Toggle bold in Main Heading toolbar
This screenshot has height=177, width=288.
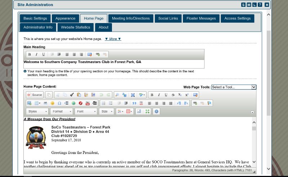pos(30,54)
